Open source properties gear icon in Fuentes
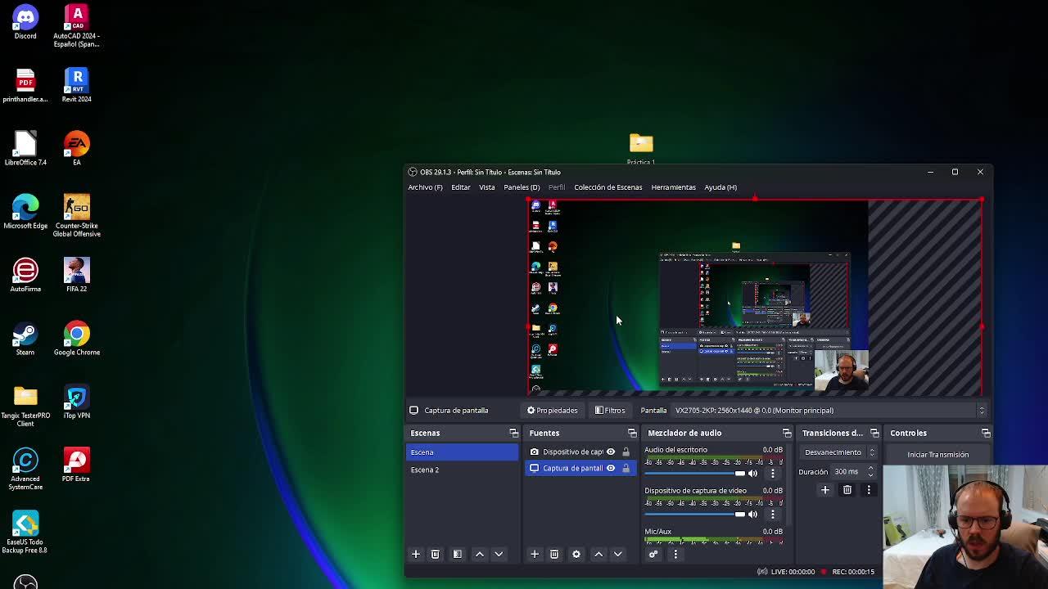The height and width of the screenshot is (589, 1048). coord(576,554)
